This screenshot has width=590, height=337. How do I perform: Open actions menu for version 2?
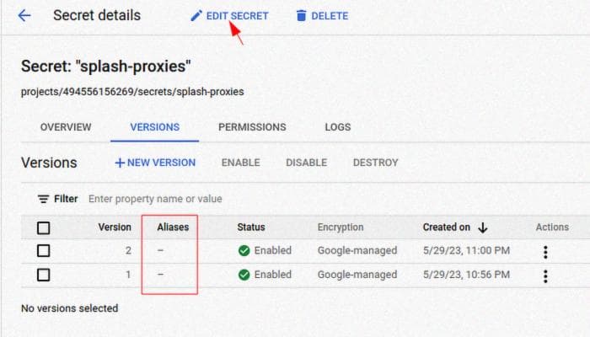[545, 252]
